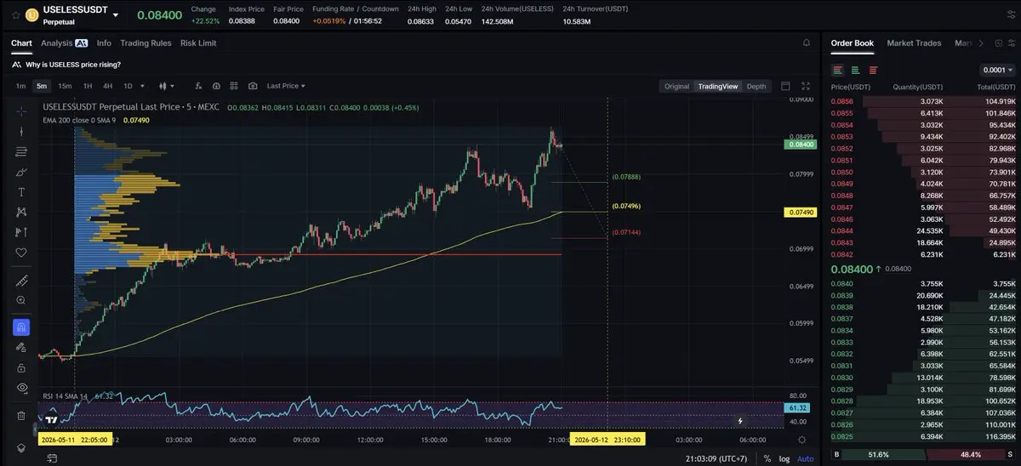The image size is (1021, 466).
Task: Open the indicators fx menu
Action: pyautogui.click(x=198, y=86)
